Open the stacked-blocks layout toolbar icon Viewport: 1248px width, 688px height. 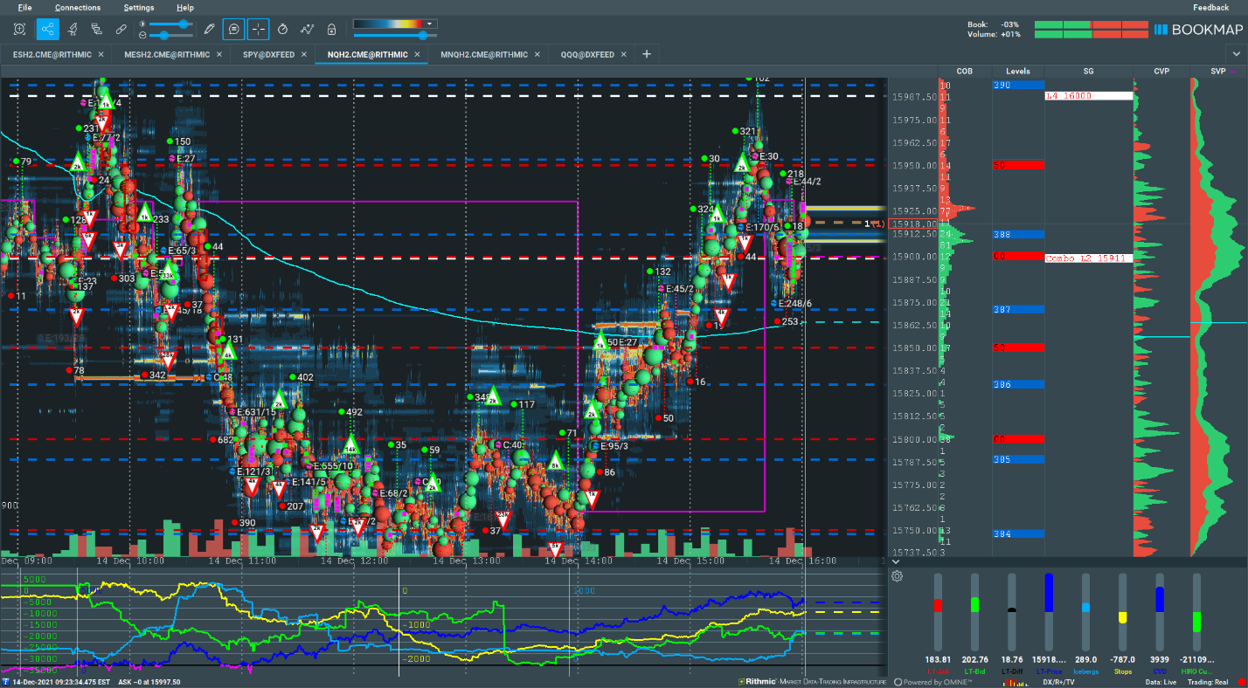[97, 29]
